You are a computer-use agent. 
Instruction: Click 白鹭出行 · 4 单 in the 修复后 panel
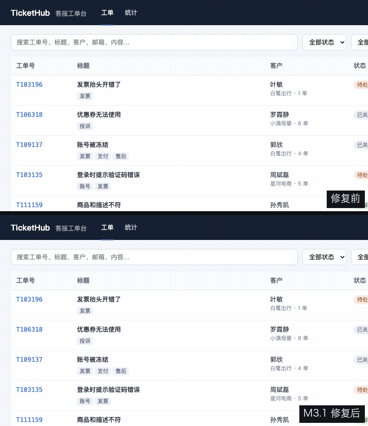(289, 368)
